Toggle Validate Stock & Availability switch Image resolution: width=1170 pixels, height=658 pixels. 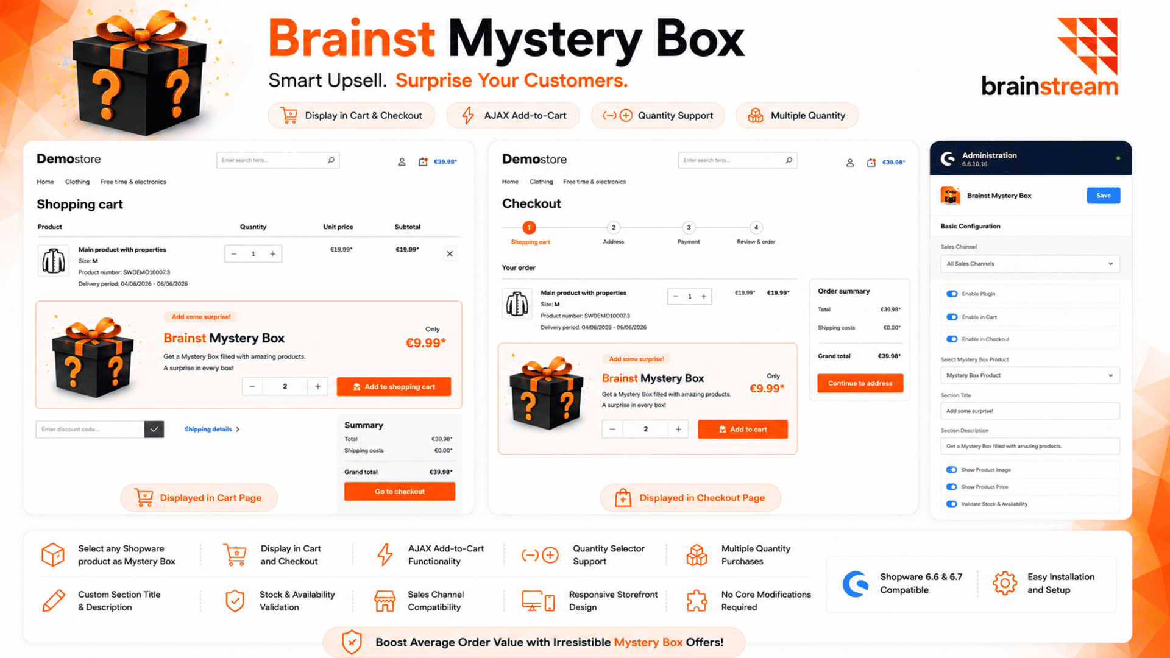(951, 504)
